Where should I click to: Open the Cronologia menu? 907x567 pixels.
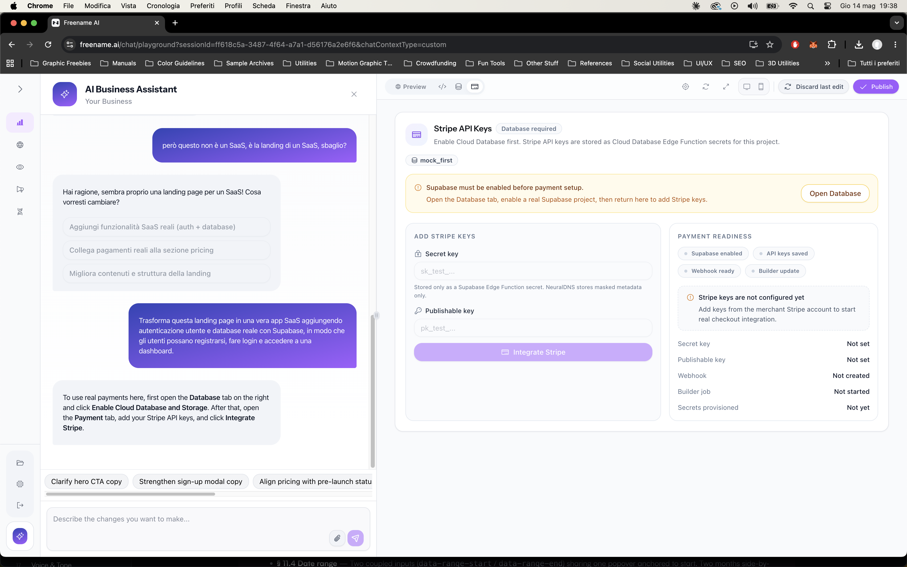(x=163, y=6)
